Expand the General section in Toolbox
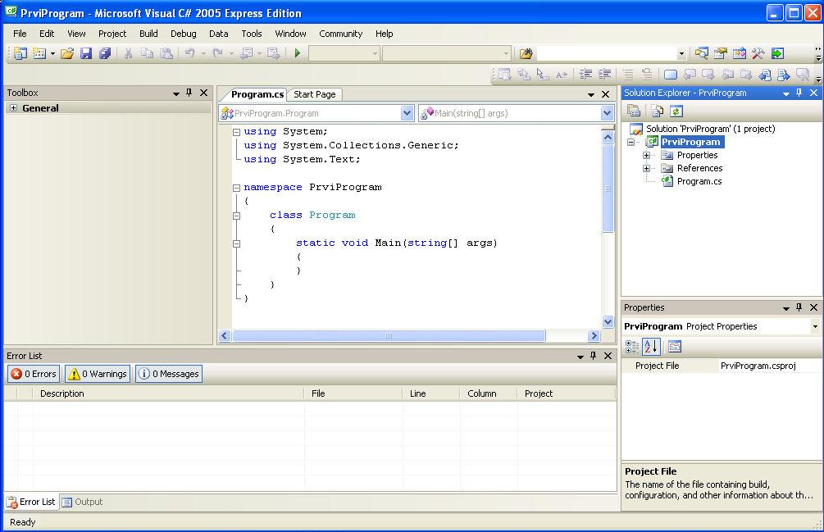Image resolution: width=824 pixels, height=532 pixels. click(x=14, y=108)
